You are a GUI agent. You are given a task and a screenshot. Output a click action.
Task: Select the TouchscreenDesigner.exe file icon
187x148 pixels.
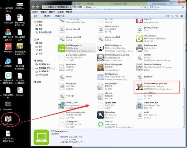coord(140,86)
